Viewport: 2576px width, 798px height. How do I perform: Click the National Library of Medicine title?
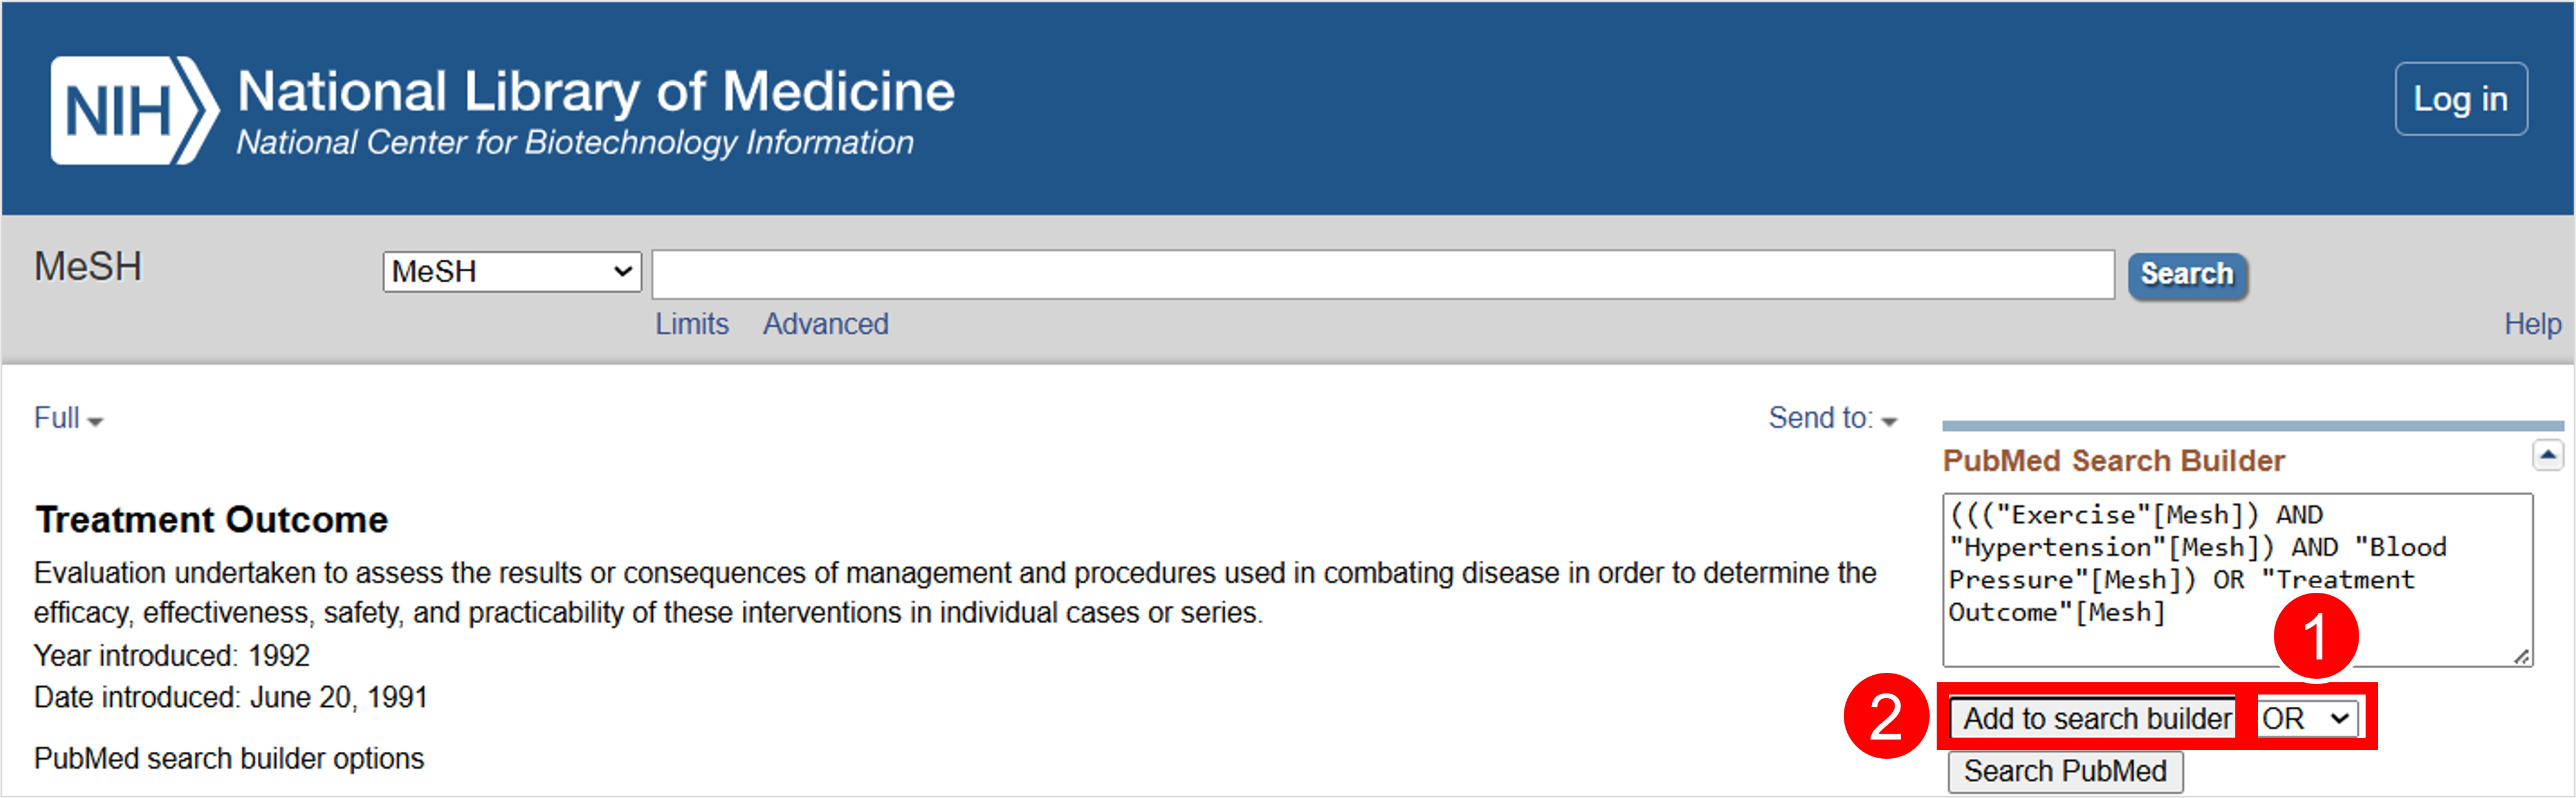point(596,91)
